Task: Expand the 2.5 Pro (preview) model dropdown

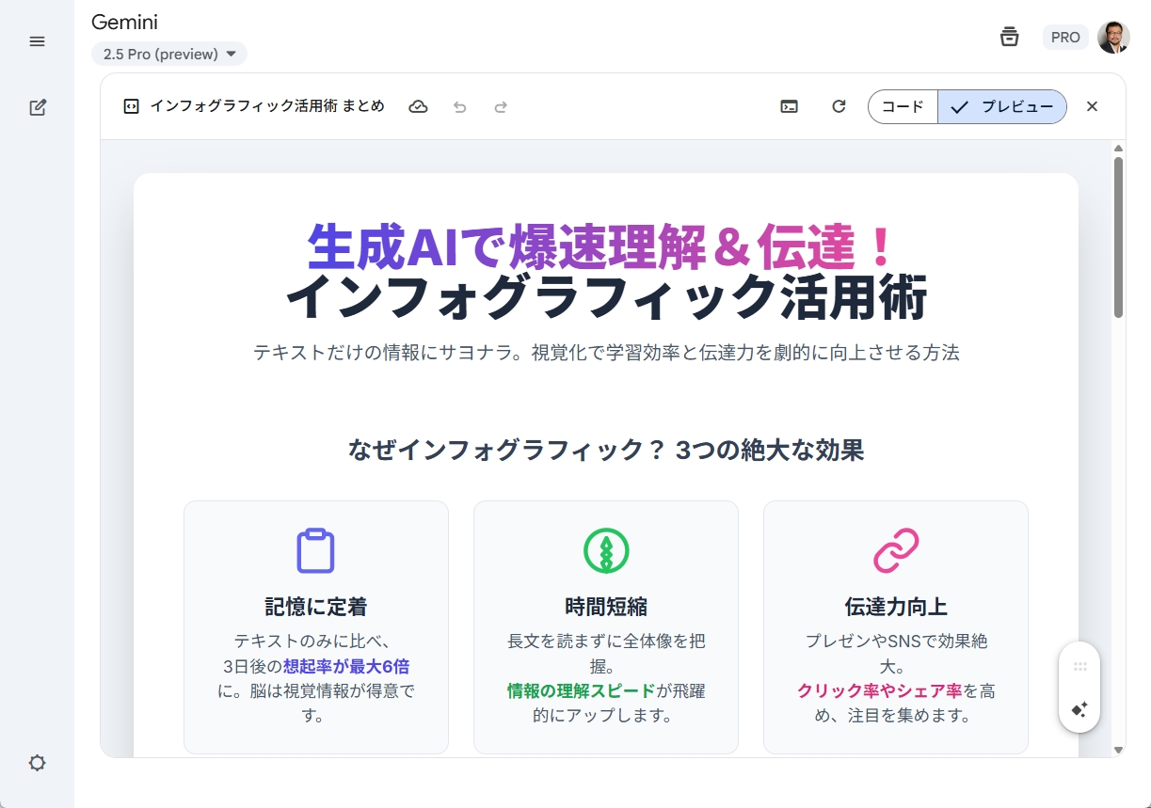Action: tap(169, 55)
